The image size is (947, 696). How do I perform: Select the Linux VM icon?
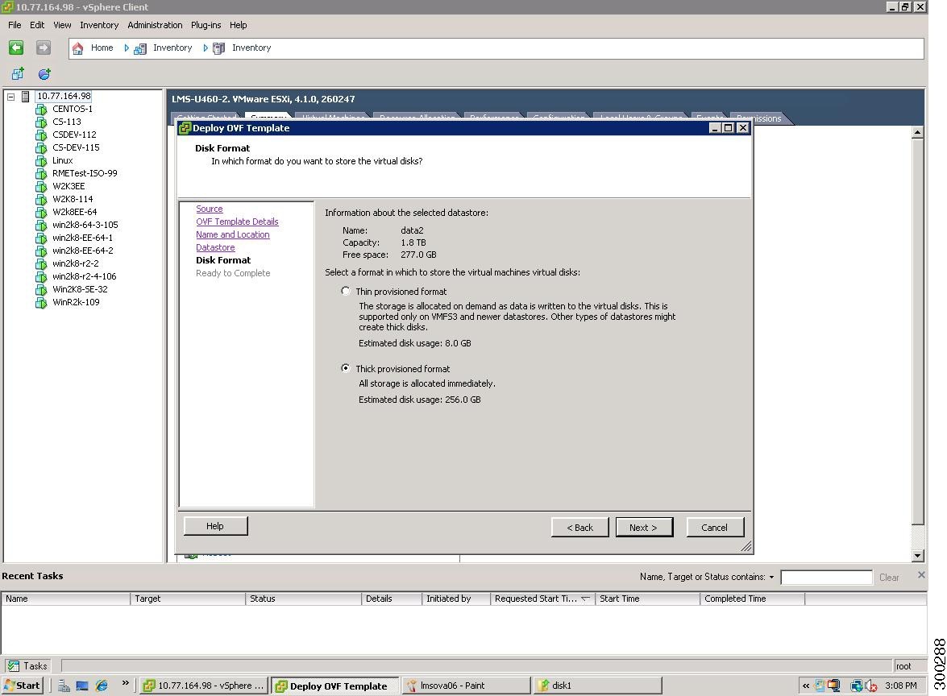(41, 160)
